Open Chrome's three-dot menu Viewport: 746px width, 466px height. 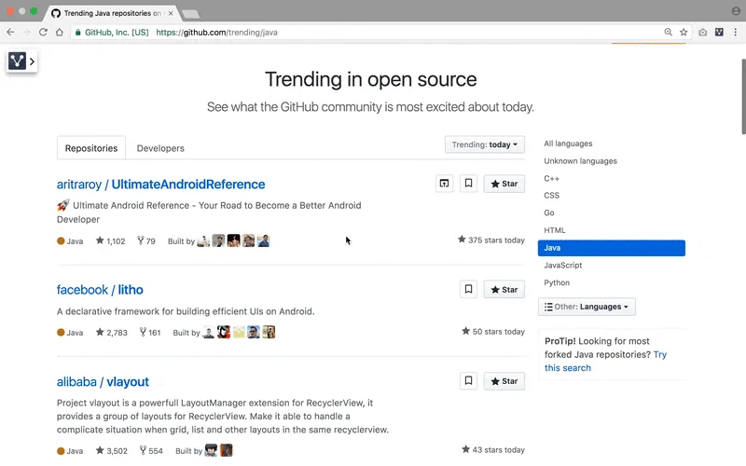tap(735, 32)
